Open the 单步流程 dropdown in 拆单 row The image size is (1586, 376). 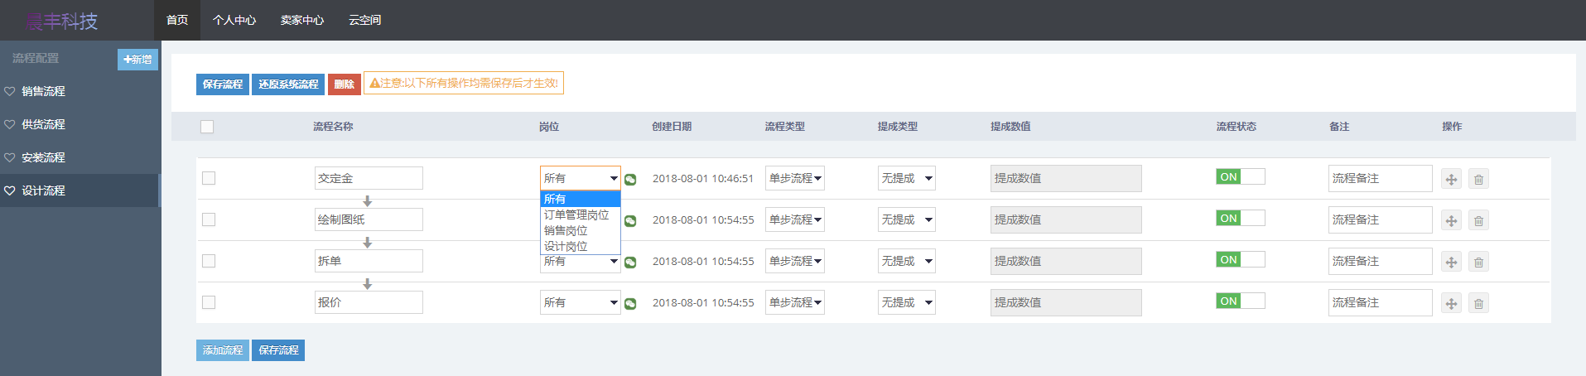tap(795, 261)
